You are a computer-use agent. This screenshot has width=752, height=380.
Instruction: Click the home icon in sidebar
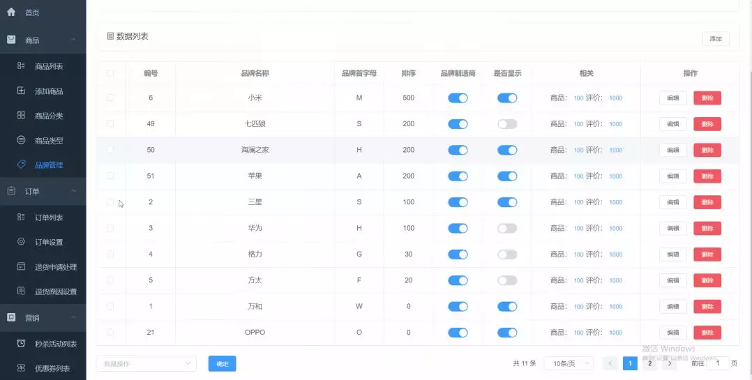point(11,13)
